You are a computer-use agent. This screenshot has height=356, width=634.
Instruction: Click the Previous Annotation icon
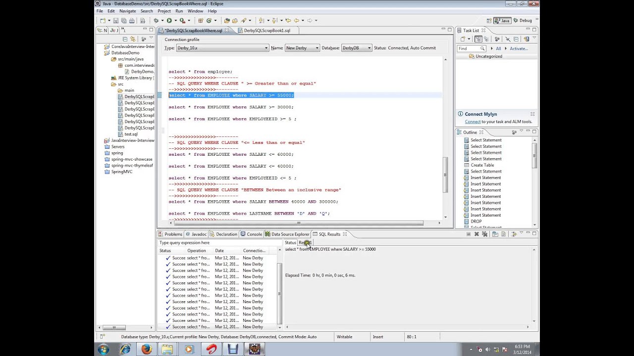[274, 20]
